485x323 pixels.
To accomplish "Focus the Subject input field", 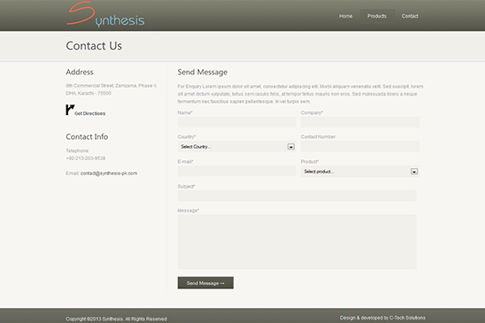I will point(297,196).
